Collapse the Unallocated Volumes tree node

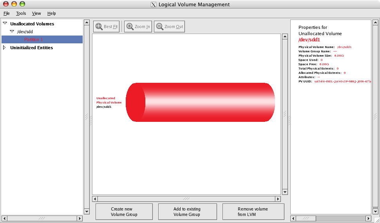pyautogui.click(x=5, y=24)
